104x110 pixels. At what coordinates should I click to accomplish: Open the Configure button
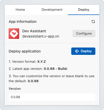[x=84, y=34]
